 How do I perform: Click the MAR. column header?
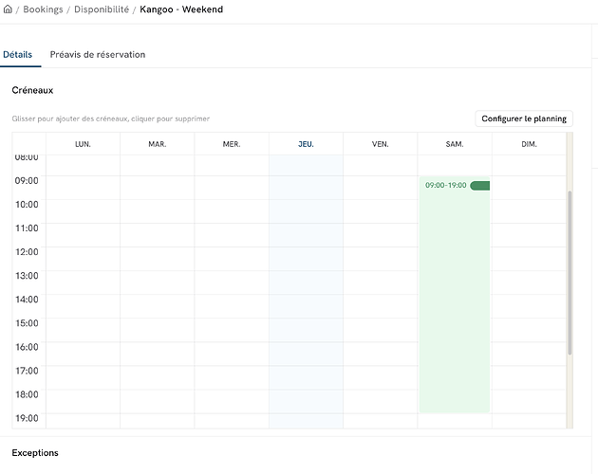click(x=158, y=144)
